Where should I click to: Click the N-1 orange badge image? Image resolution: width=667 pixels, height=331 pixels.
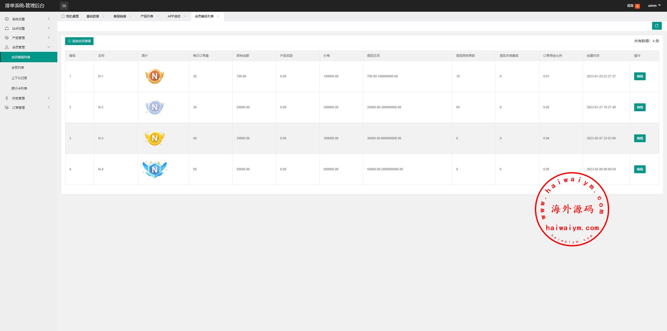(155, 76)
